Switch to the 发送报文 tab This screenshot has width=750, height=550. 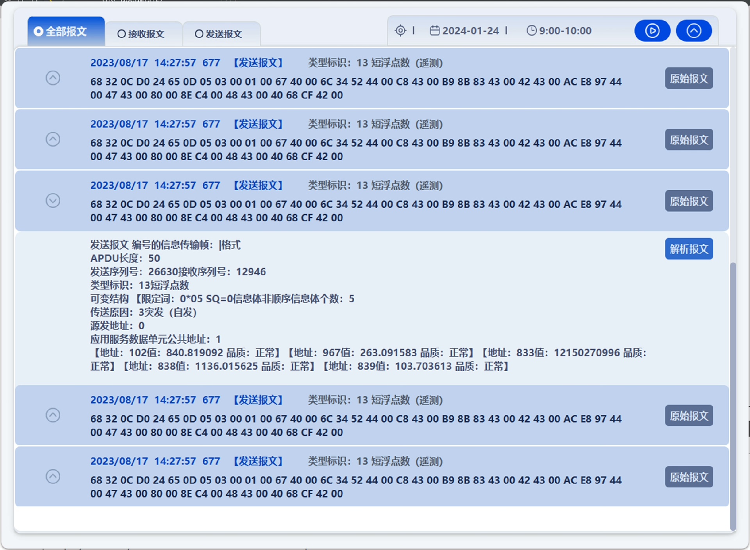pyautogui.click(x=221, y=34)
